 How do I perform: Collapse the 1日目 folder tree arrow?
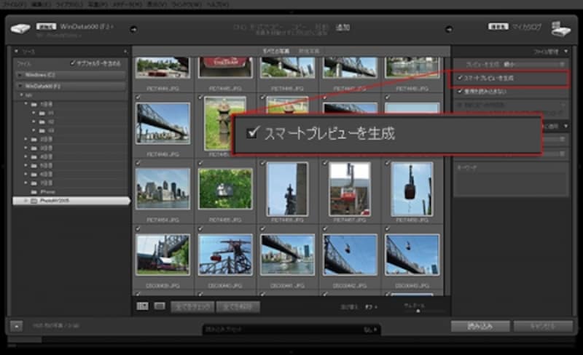point(26,104)
